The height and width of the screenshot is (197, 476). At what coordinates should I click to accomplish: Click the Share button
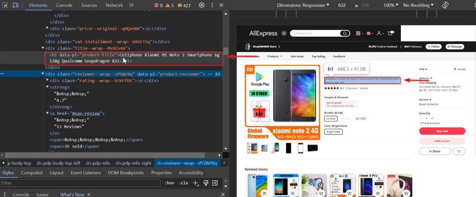click(x=435, y=151)
